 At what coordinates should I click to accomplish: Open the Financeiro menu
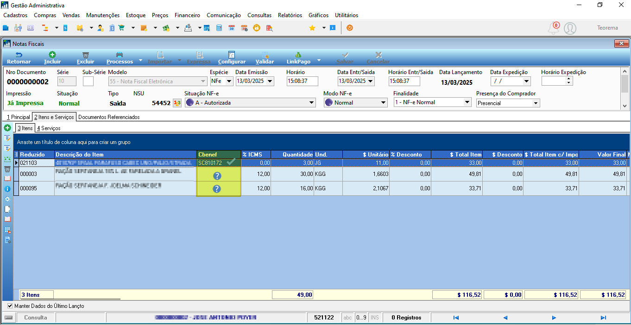[187, 15]
